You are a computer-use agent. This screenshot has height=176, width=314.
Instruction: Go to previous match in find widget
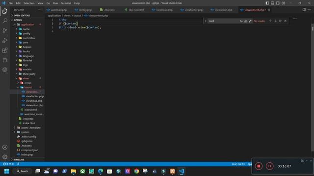[x=270, y=21]
